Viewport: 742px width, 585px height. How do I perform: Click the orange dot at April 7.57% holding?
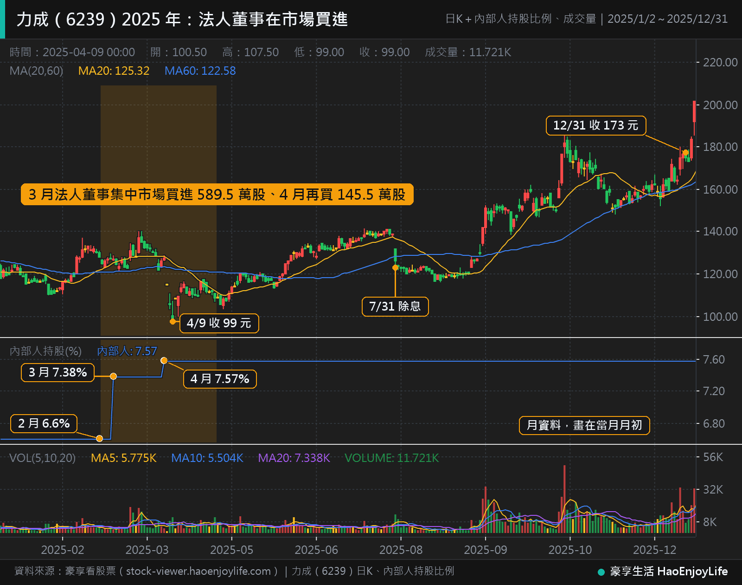click(x=164, y=360)
